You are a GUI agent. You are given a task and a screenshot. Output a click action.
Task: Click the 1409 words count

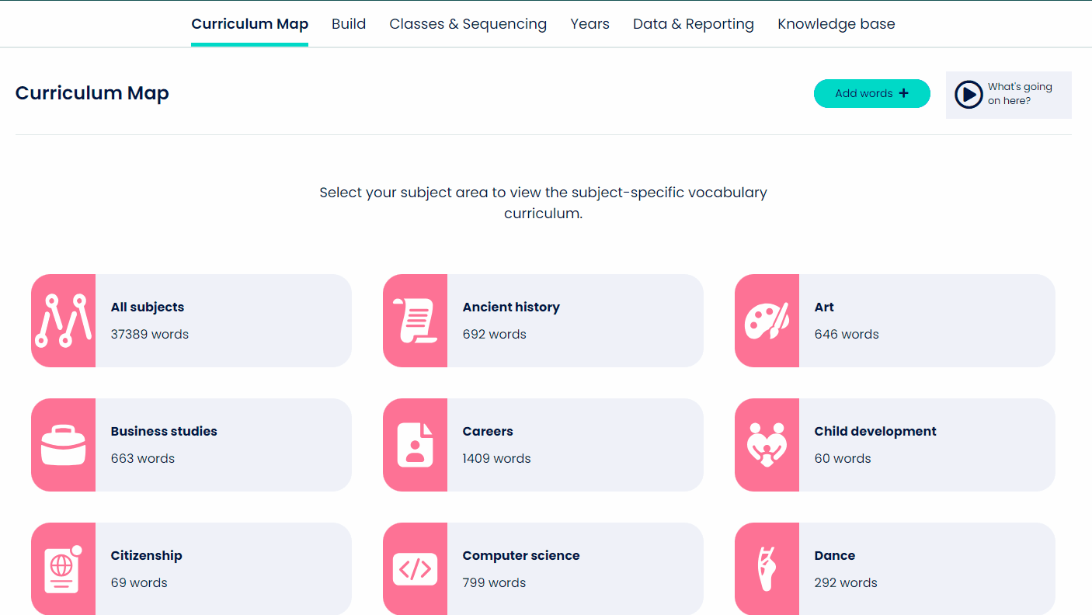[497, 458]
